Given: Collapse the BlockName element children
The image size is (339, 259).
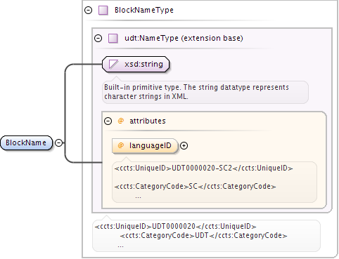Looking at the screenshot, I should click(x=58, y=142).
